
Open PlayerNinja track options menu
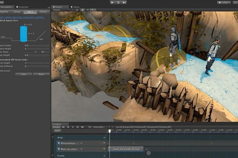coord(104,143)
